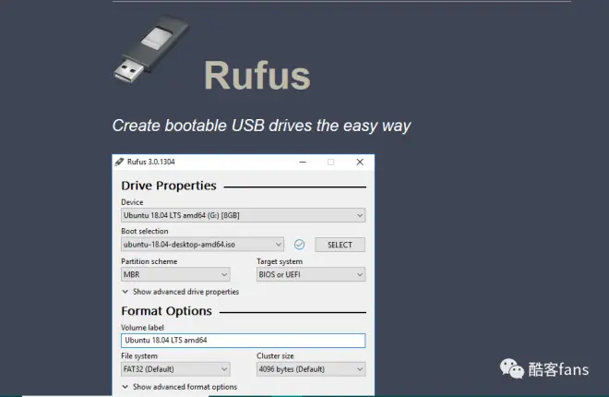Click the Drive Properties section heading
The width and height of the screenshot is (609, 397).
169,186
